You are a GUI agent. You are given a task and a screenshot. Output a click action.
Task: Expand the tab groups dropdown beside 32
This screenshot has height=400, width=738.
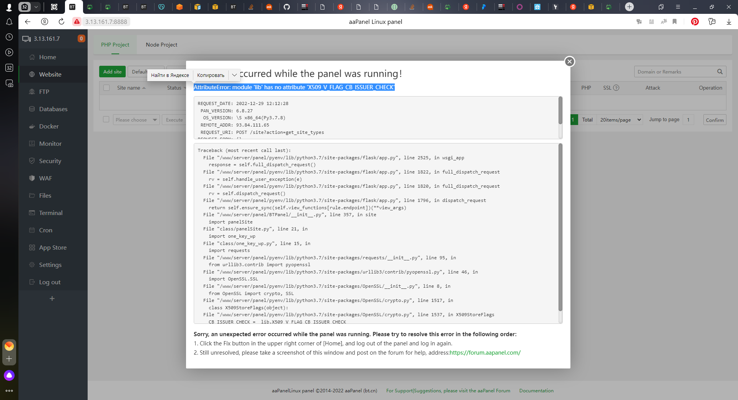[x=36, y=7]
